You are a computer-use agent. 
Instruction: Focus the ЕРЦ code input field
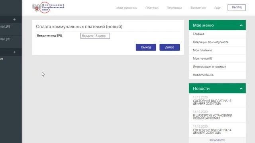(95, 36)
